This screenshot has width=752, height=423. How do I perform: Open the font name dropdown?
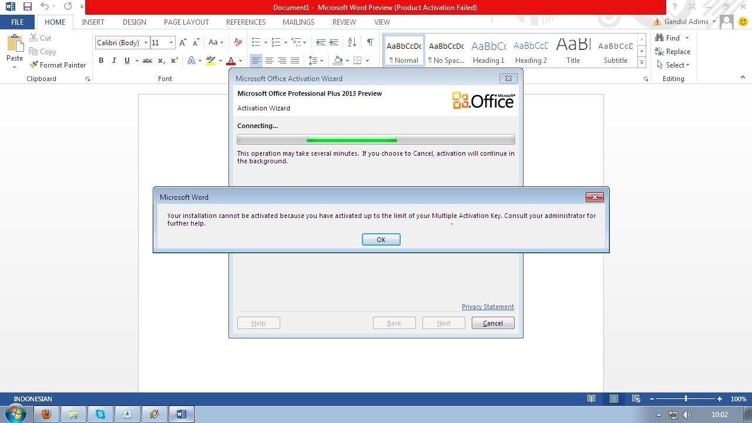pos(146,42)
